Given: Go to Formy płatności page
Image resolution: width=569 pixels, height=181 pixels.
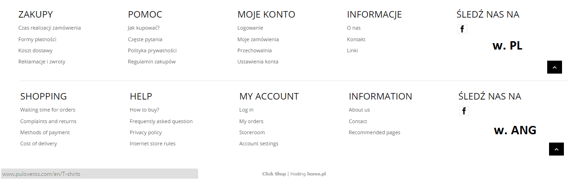Looking at the screenshot, I should 37,39.
